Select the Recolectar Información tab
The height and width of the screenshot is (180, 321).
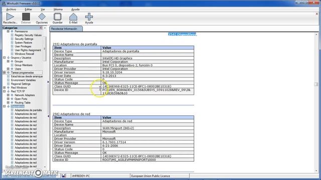pyautogui.click(x=66, y=29)
